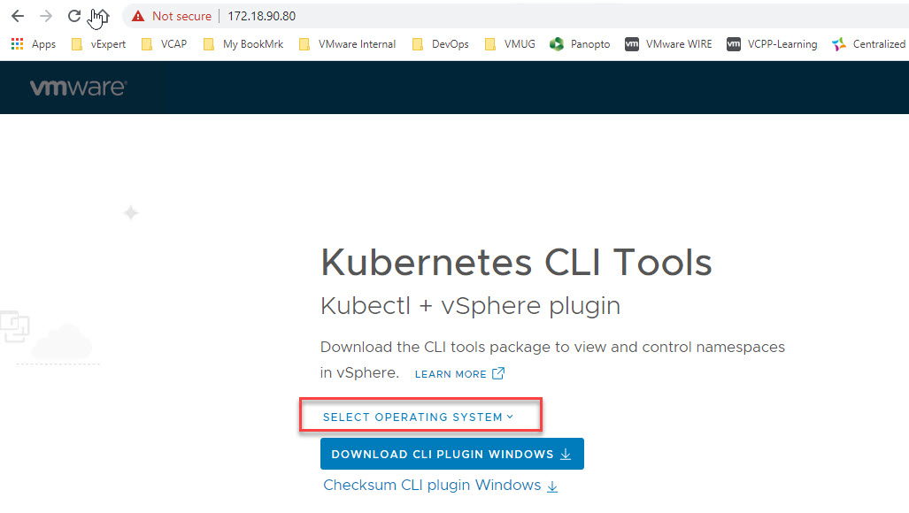Open the Centralized bookmark
This screenshot has height=513, width=909.
[868, 44]
